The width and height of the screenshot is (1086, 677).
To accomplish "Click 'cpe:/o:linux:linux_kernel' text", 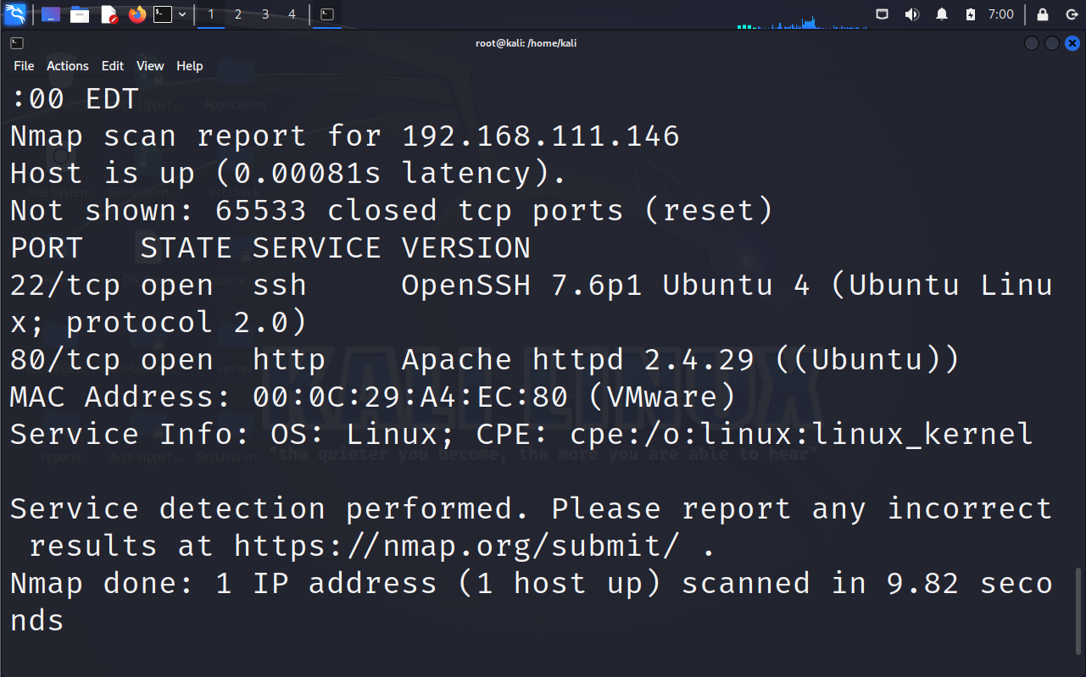I will click(x=801, y=435).
